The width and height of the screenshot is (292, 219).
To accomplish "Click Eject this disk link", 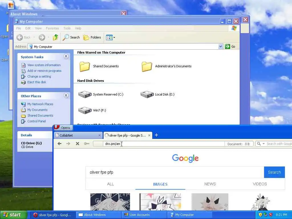I will 37,82.
